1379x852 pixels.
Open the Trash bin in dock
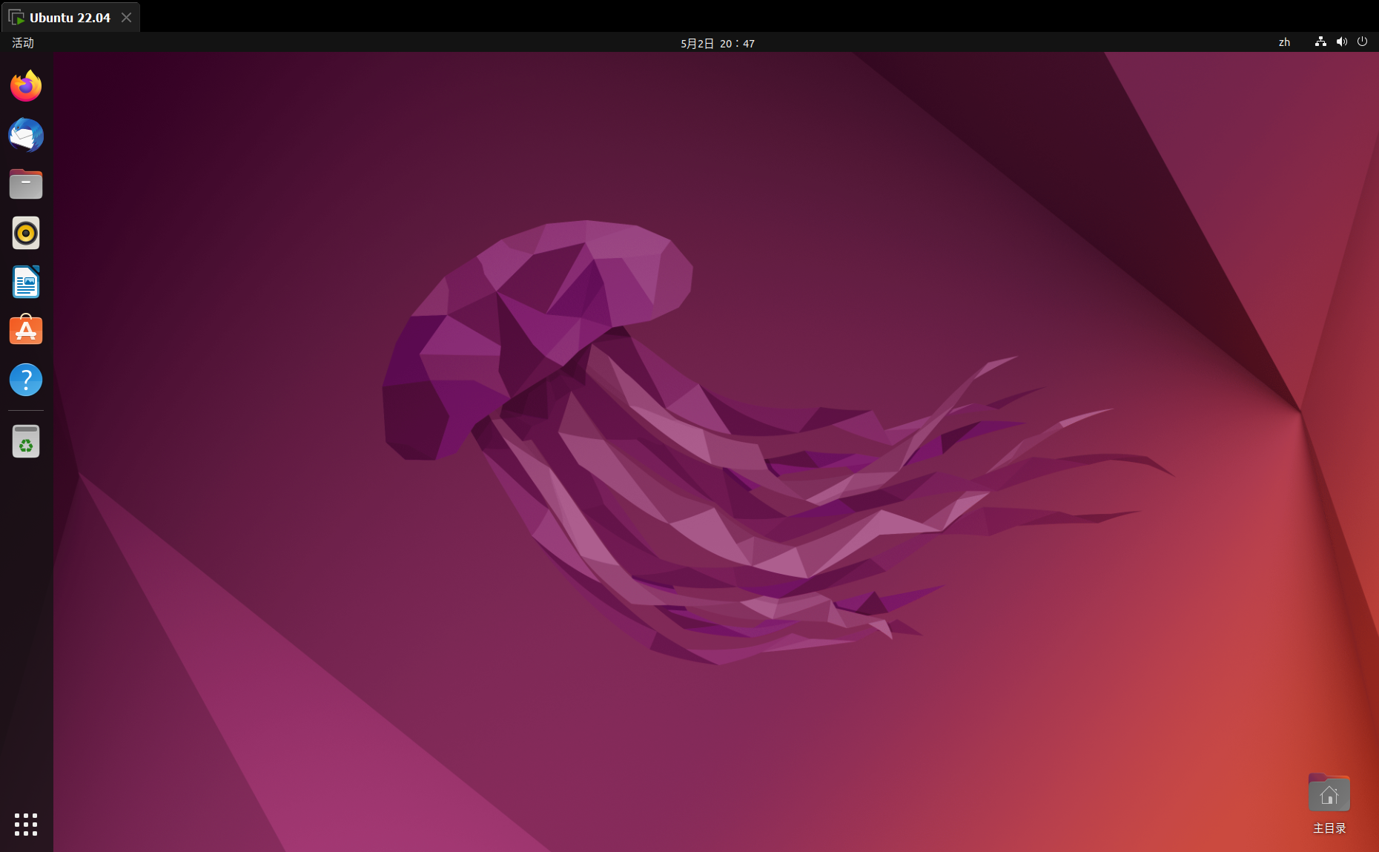(26, 441)
